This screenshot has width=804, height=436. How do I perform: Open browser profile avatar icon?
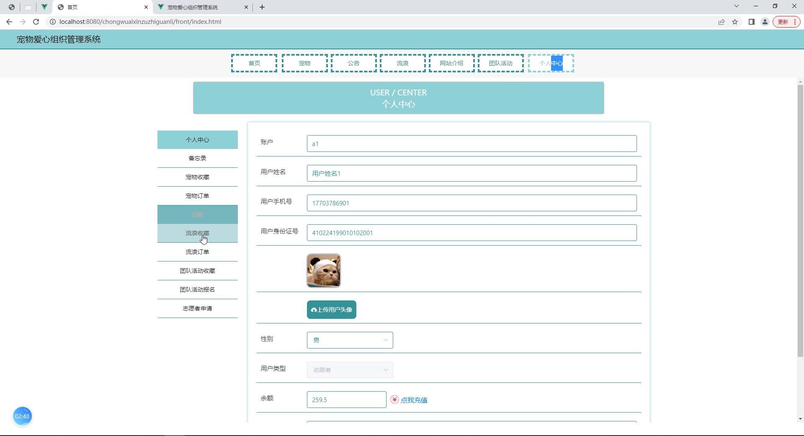[x=765, y=22]
